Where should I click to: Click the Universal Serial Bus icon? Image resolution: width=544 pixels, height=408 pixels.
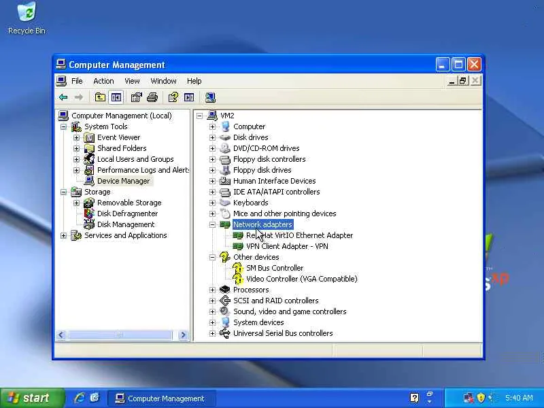(225, 333)
